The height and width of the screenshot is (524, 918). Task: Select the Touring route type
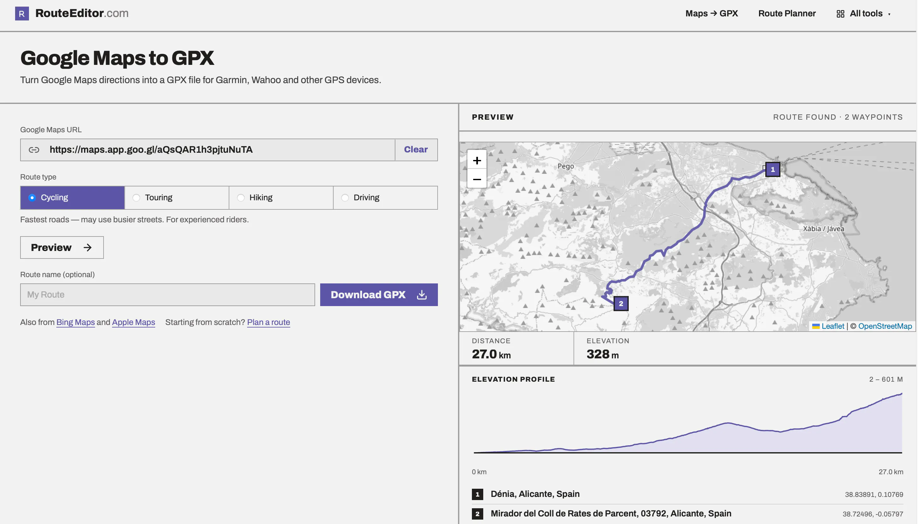click(x=177, y=197)
